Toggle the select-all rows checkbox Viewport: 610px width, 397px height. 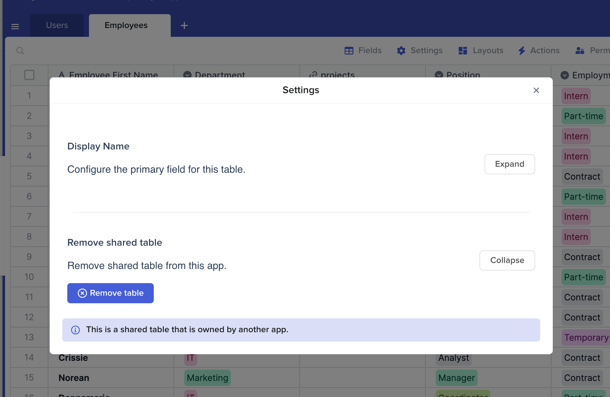coord(29,75)
